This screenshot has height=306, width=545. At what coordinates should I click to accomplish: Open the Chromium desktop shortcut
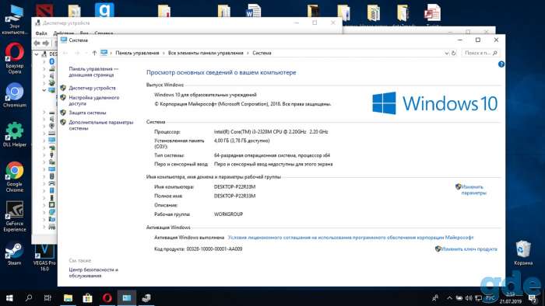tap(15, 96)
